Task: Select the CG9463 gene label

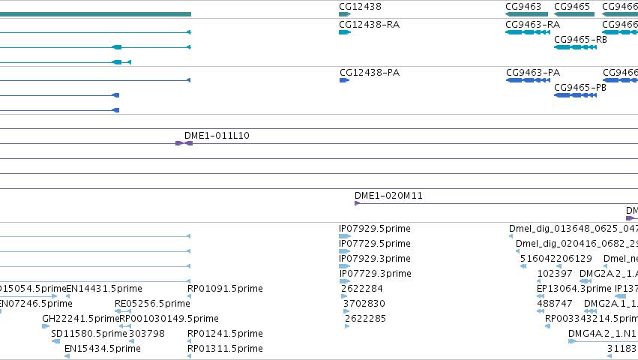Action: 523,7
